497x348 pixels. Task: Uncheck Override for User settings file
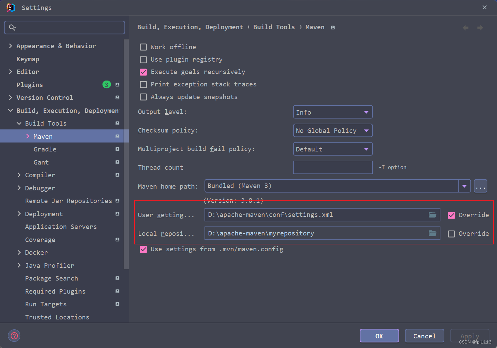(451, 215)
